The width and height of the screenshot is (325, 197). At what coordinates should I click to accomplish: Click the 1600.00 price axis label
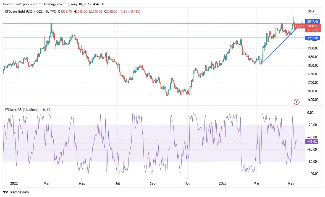tap(313, 100)
